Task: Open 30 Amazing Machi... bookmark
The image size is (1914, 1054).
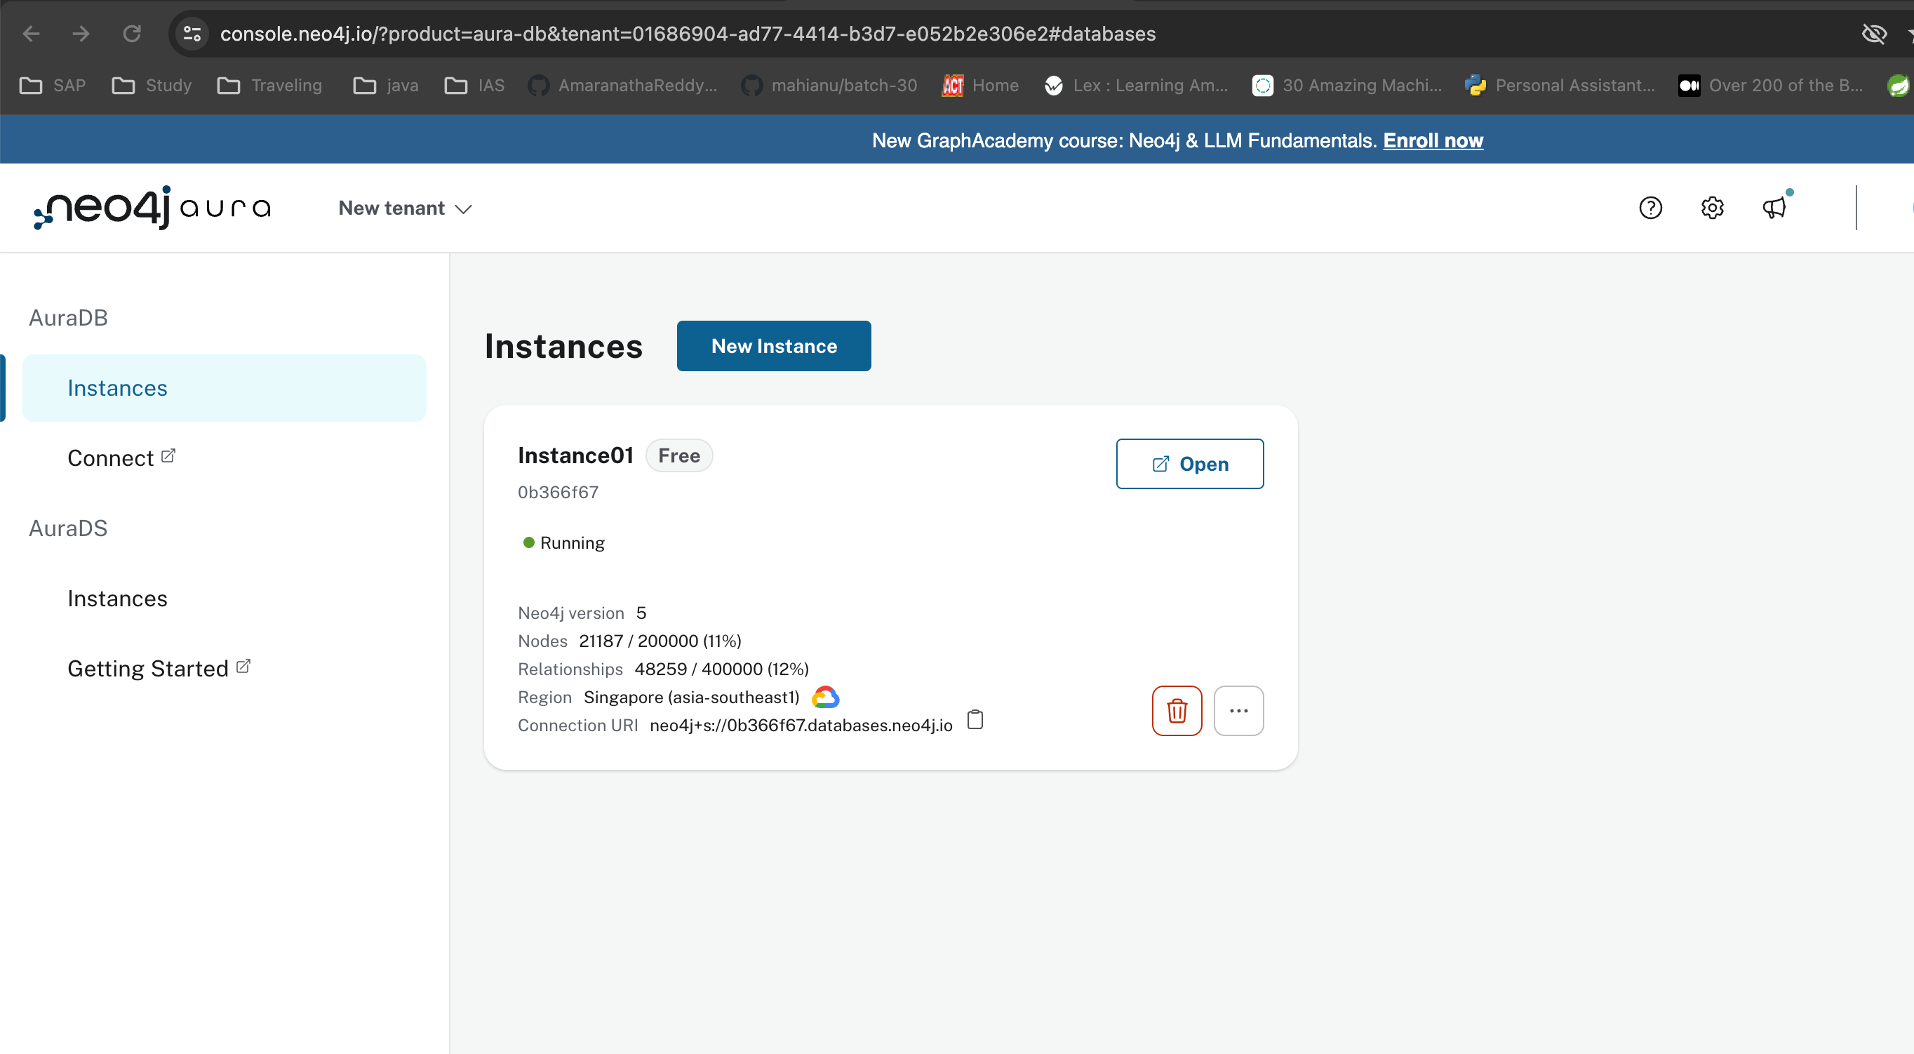Action: 1346,86
